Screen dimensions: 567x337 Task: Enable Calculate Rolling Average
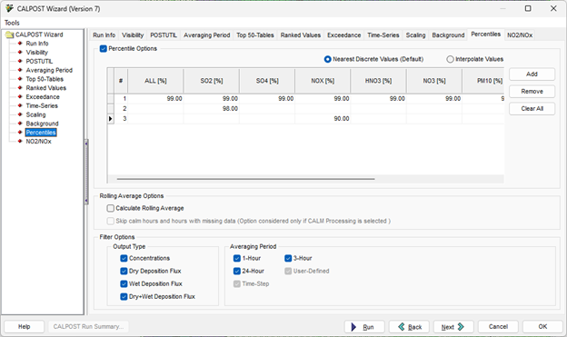pyautogui.click(x=110, y=208)
